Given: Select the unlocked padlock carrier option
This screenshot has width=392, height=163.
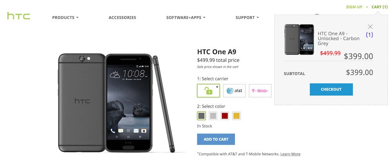Looking at the screenshot, I should [209, 90].
